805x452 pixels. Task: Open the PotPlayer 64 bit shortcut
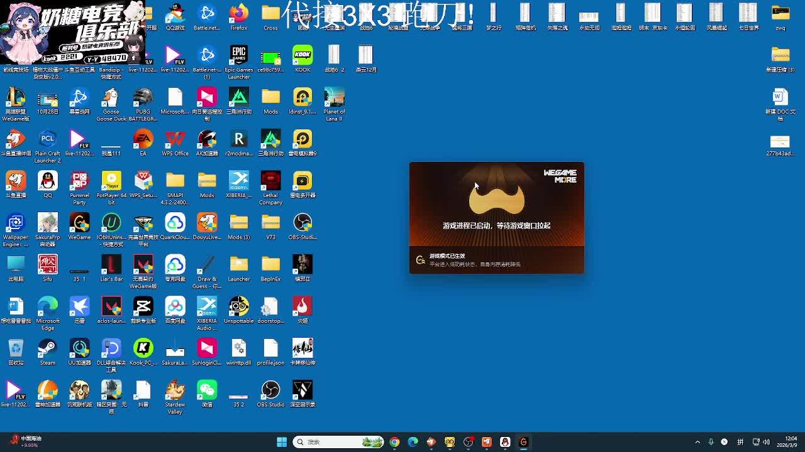[111, 182]
